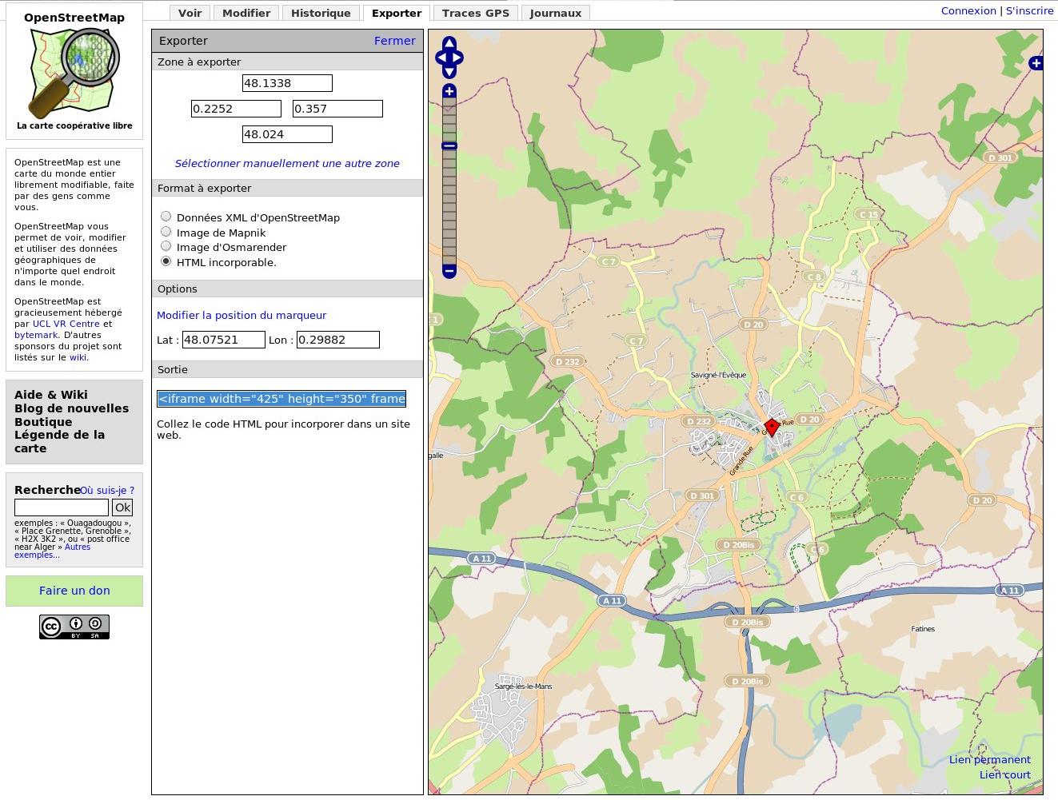This screenshot has width=1058, height=800.
Task: Click lowest level of zoom bar
Action: point(449,259)
